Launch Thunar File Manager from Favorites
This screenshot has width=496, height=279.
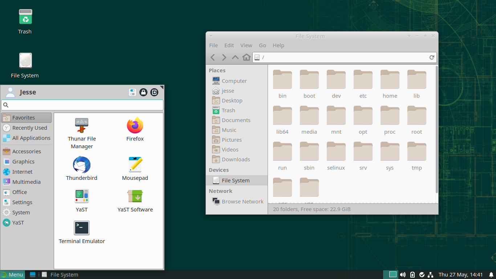tap(82, 133)
